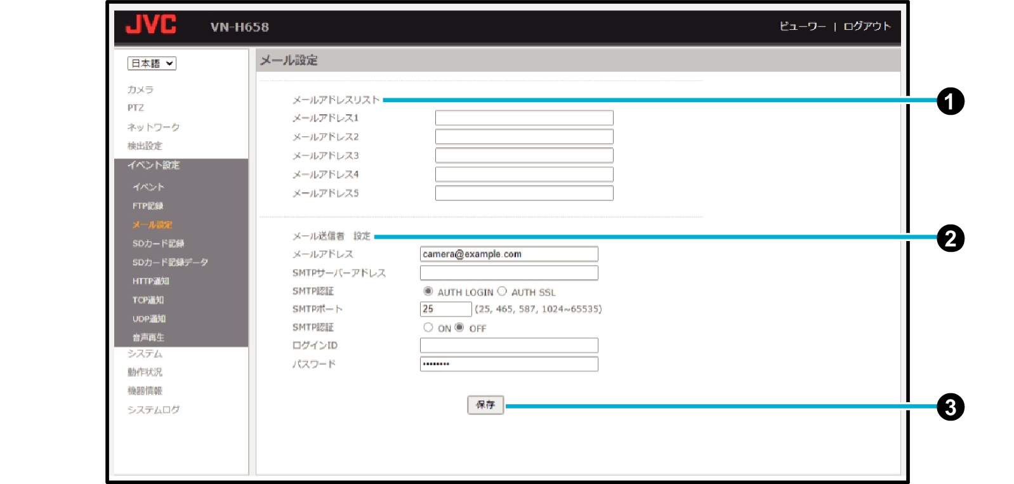The height and width of the screenshot is (484, 1014).
Task: Select the TCP通知 submenu item
Action: click(148, 300)
